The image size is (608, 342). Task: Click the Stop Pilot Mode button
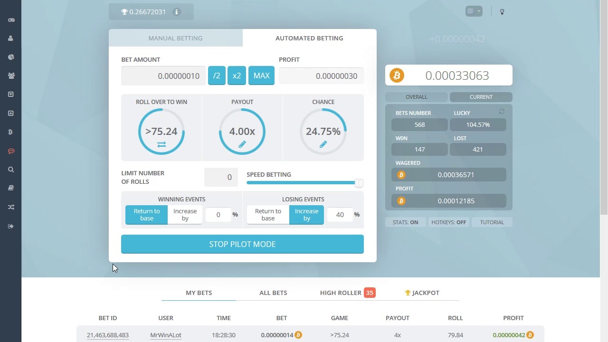[x=242, y=244]
